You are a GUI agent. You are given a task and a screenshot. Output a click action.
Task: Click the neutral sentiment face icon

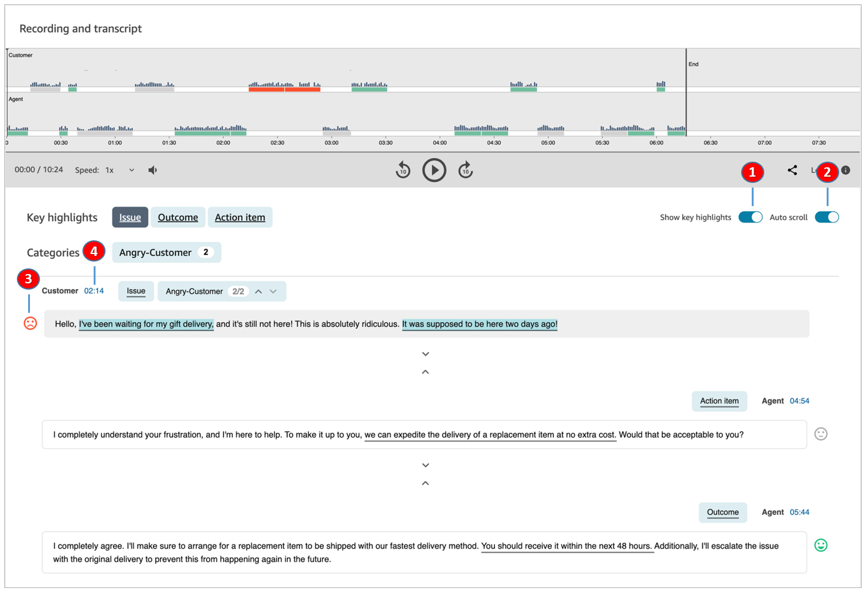[x=820, y=434]
